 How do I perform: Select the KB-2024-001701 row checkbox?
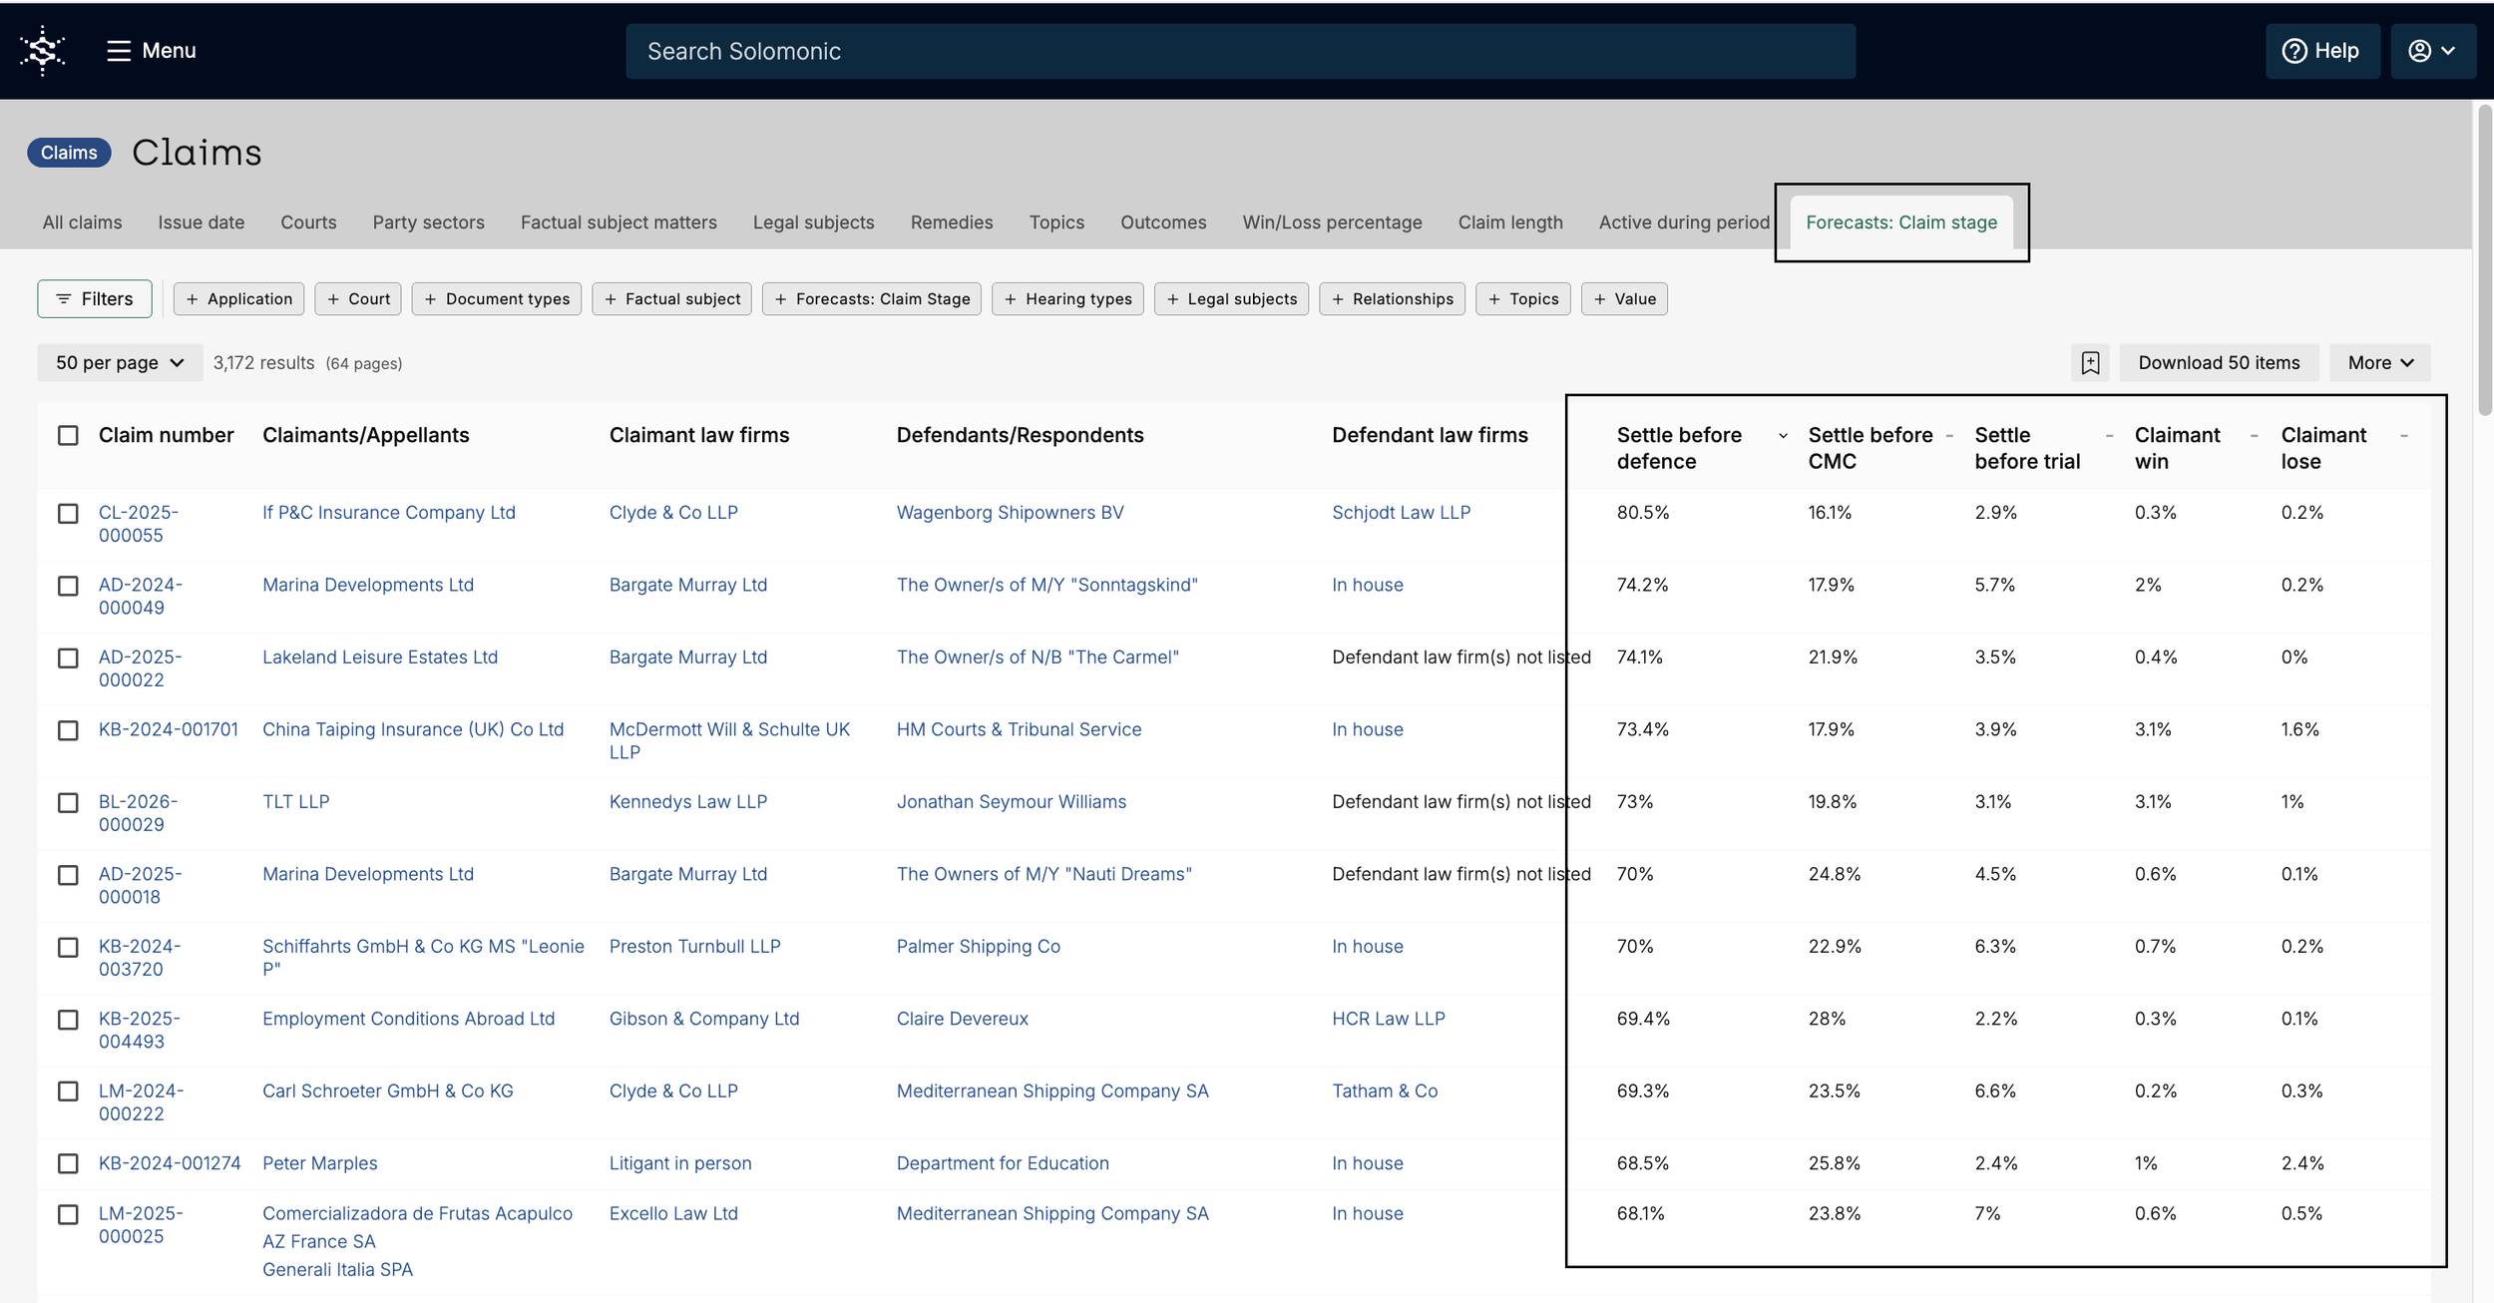click(x=68, y=731)
